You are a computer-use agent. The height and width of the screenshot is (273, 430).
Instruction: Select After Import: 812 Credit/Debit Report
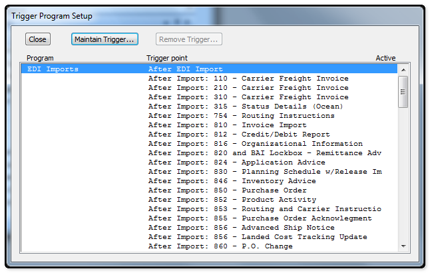point(238,135)
